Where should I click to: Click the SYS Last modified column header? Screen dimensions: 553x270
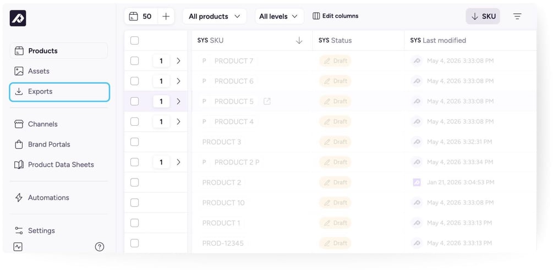point(470,41)
